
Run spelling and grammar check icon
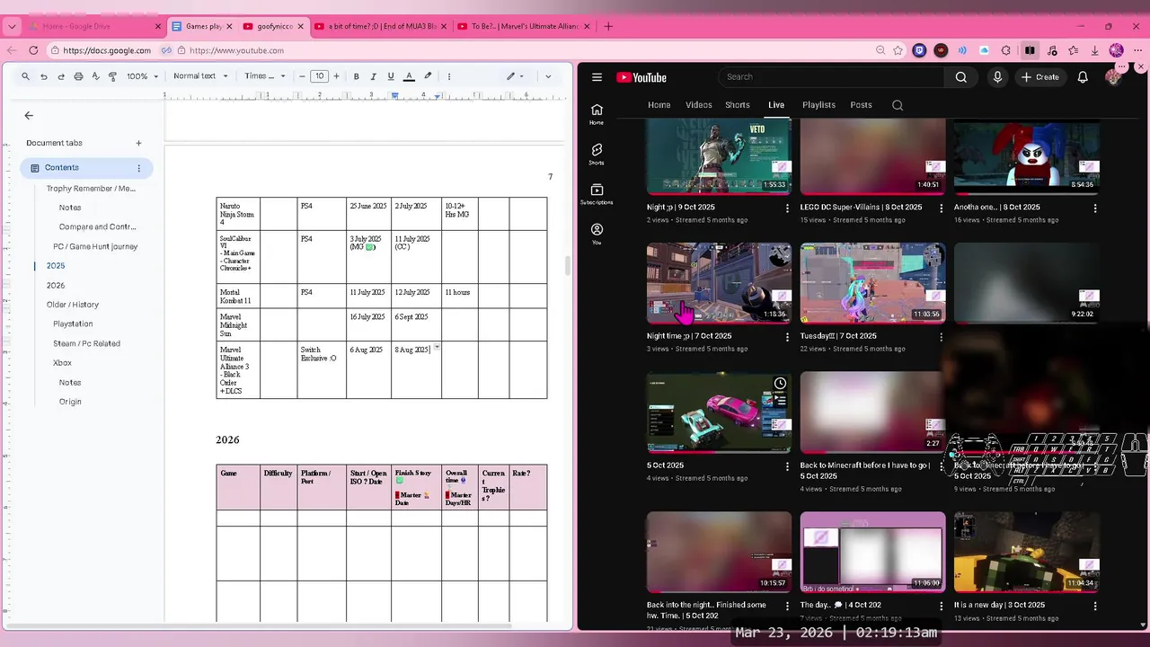click(x=95, y=76)
